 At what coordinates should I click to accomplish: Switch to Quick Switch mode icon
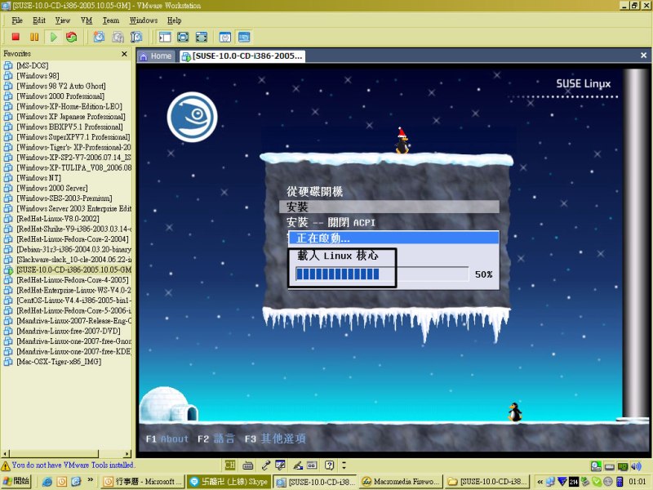pyautogui.click(x=183, y=37)
